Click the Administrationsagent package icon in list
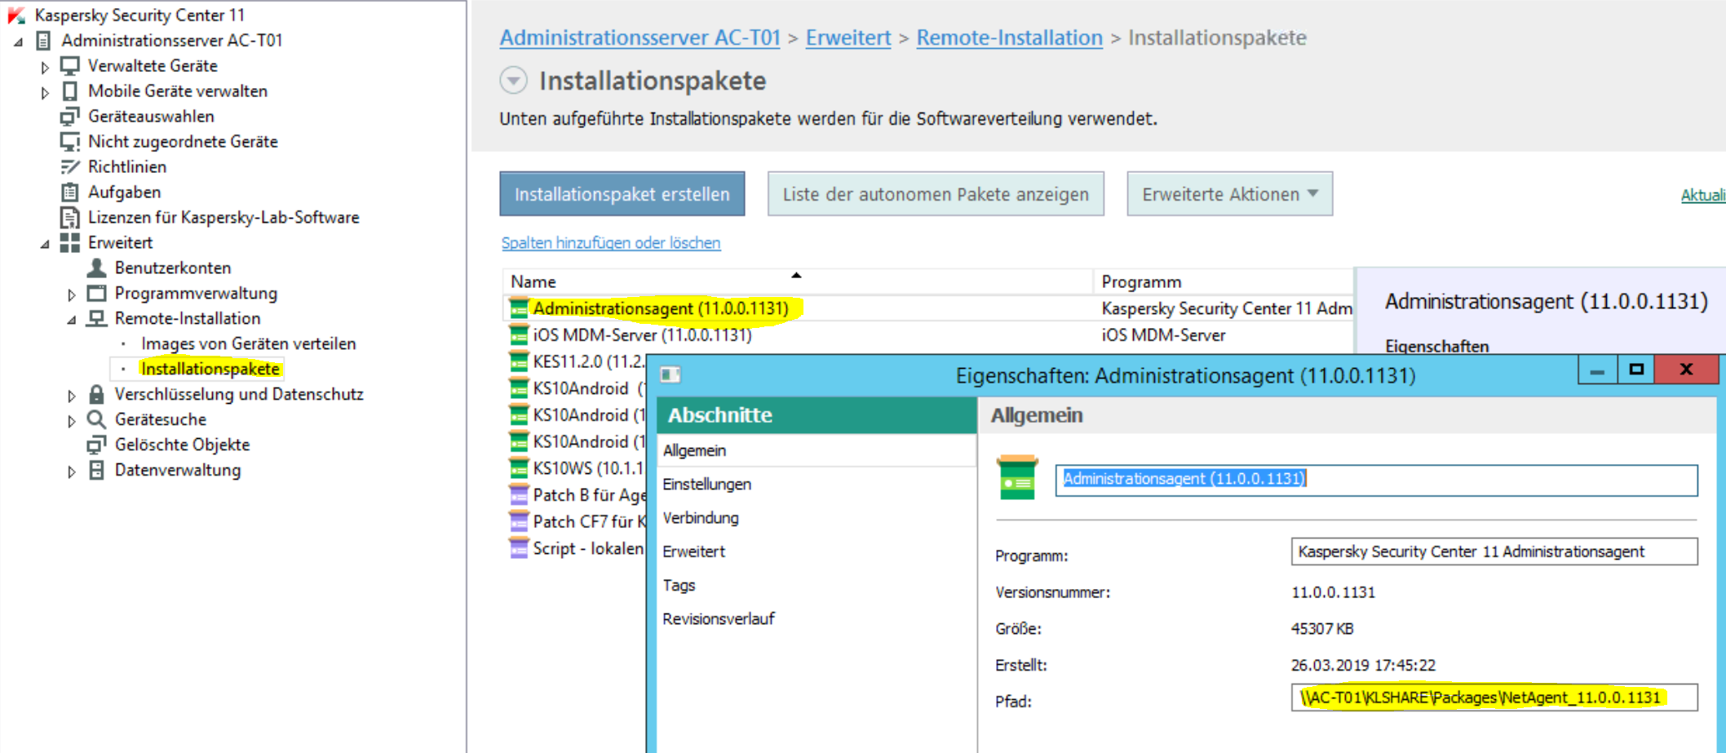1726x753 pixels. tap(518, 308)
